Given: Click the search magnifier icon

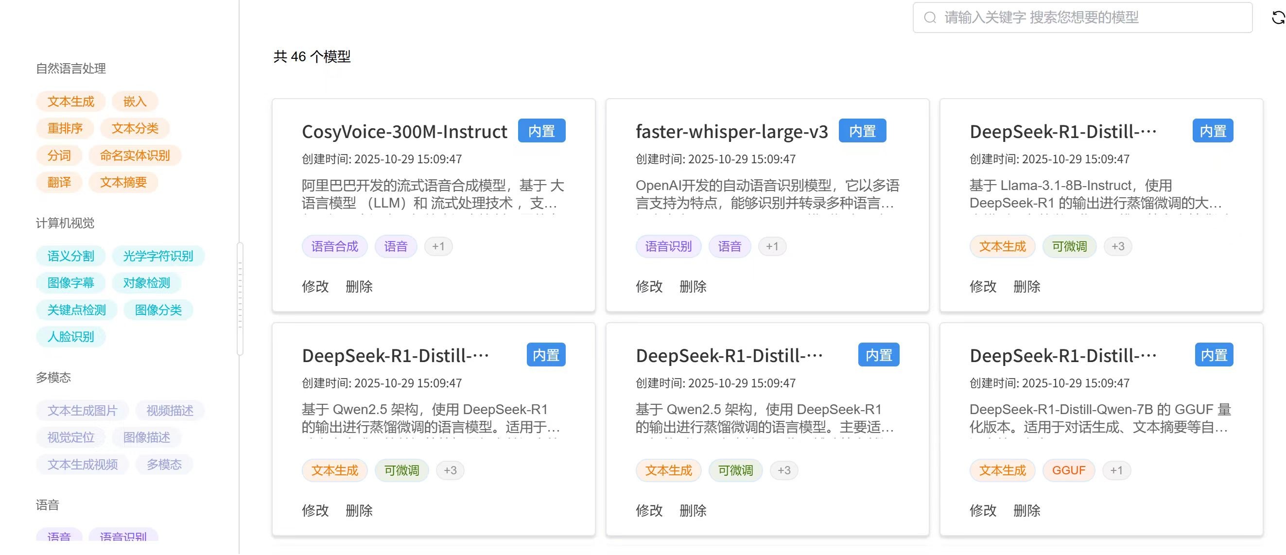Looking at the screenshot, I should click(930, 18).
